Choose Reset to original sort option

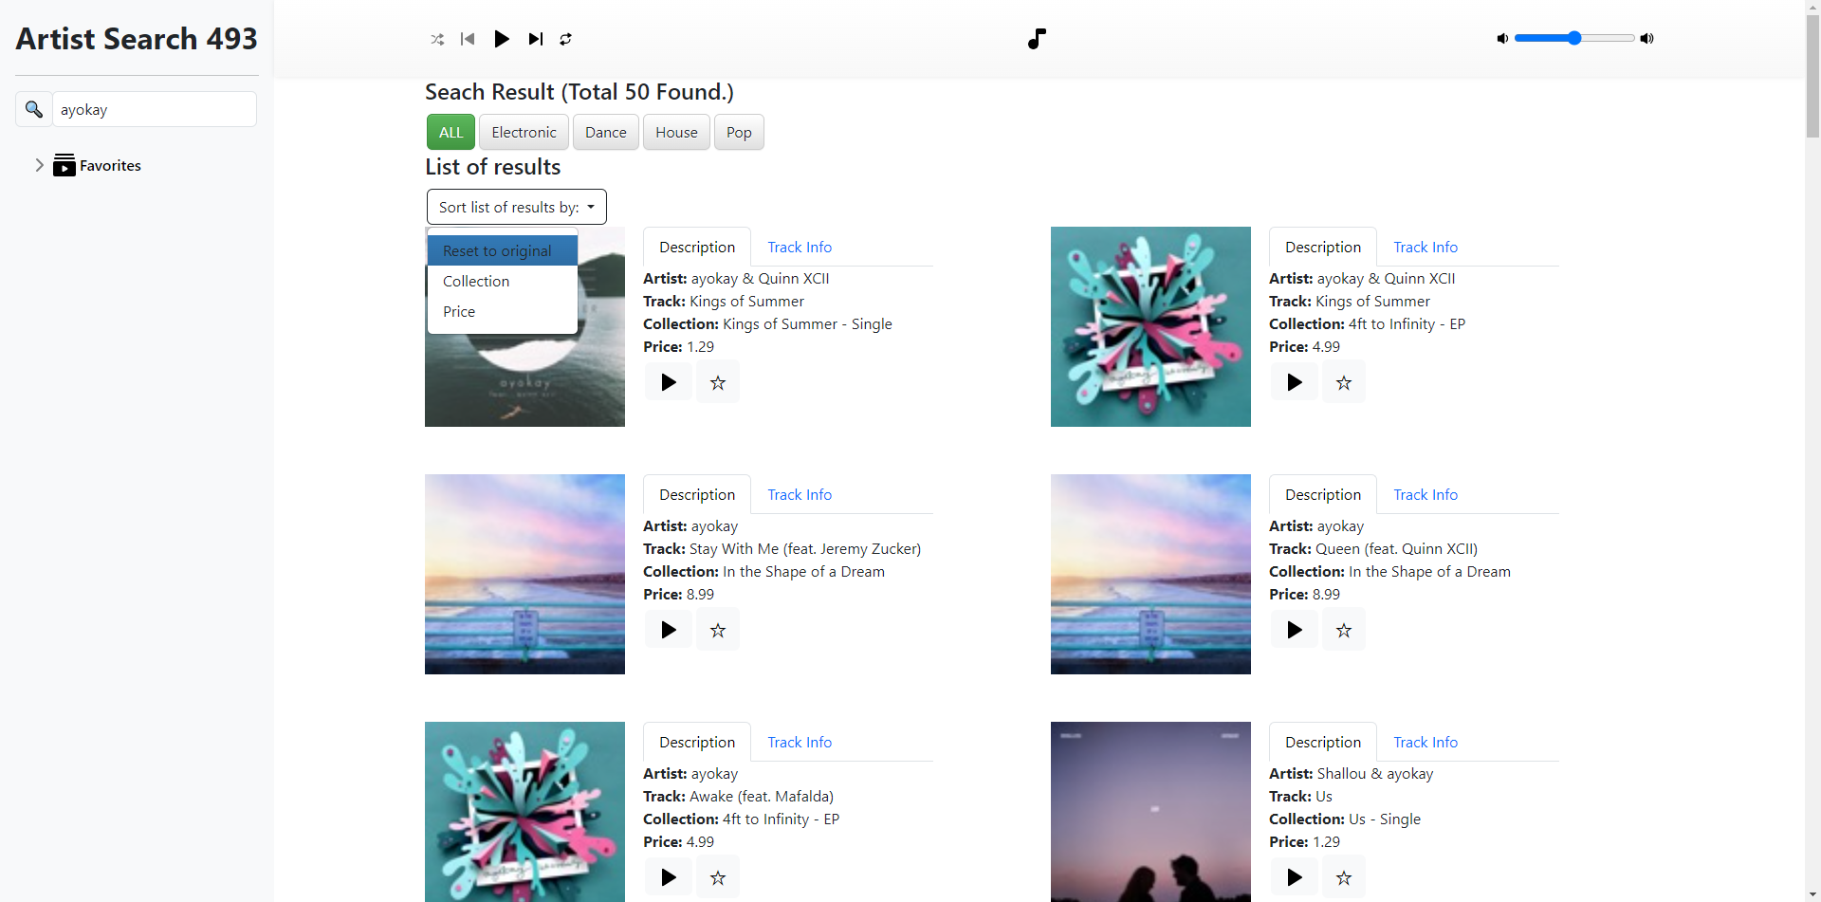tap(503, 250)
